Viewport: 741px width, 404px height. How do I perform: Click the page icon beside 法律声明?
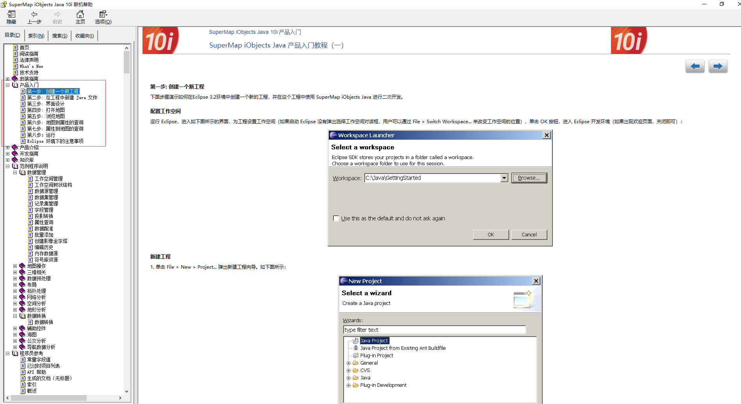[16, 60]
